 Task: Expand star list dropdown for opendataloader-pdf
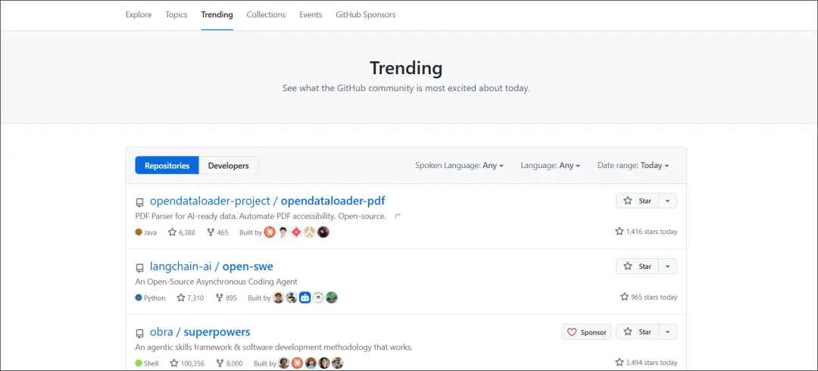pos(668,201)
